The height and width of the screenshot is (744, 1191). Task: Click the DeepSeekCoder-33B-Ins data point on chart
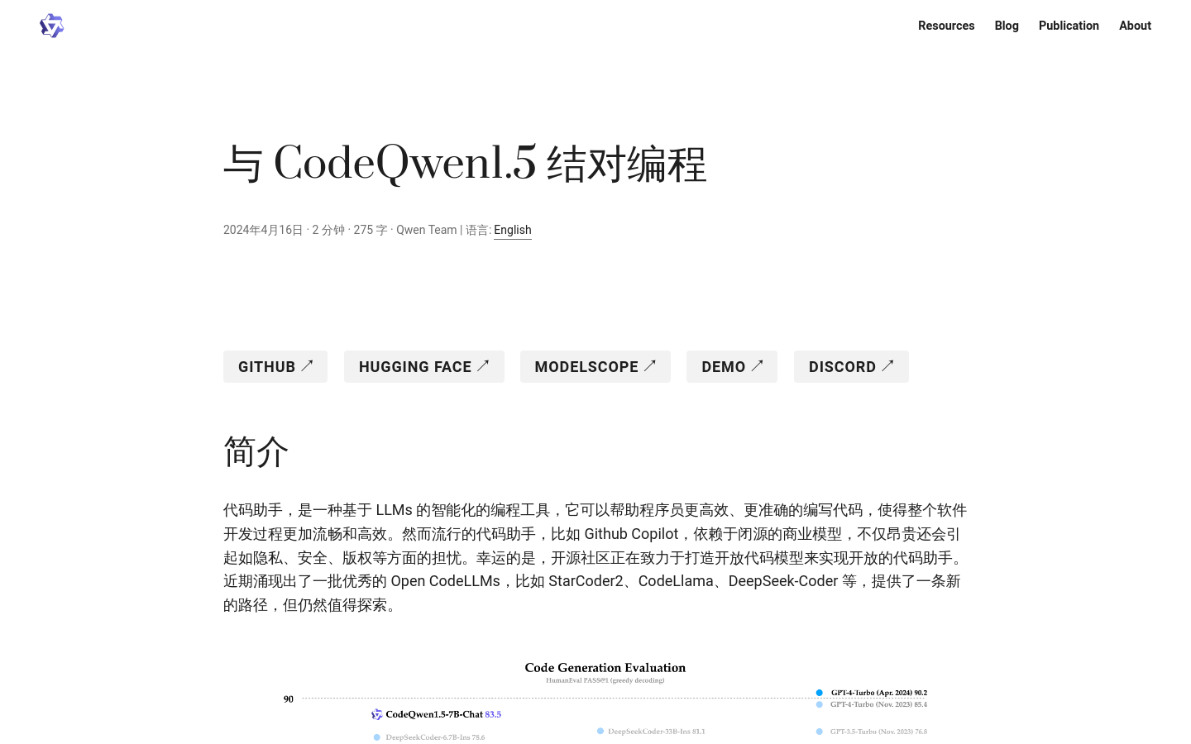coord(599,731)
